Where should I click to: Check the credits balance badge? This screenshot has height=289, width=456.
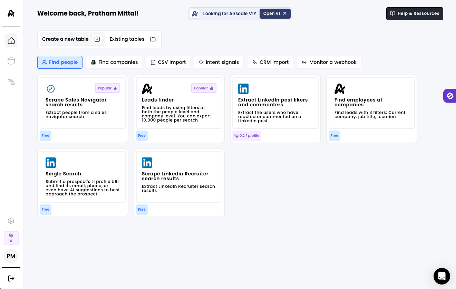click(x=11, y=238)
